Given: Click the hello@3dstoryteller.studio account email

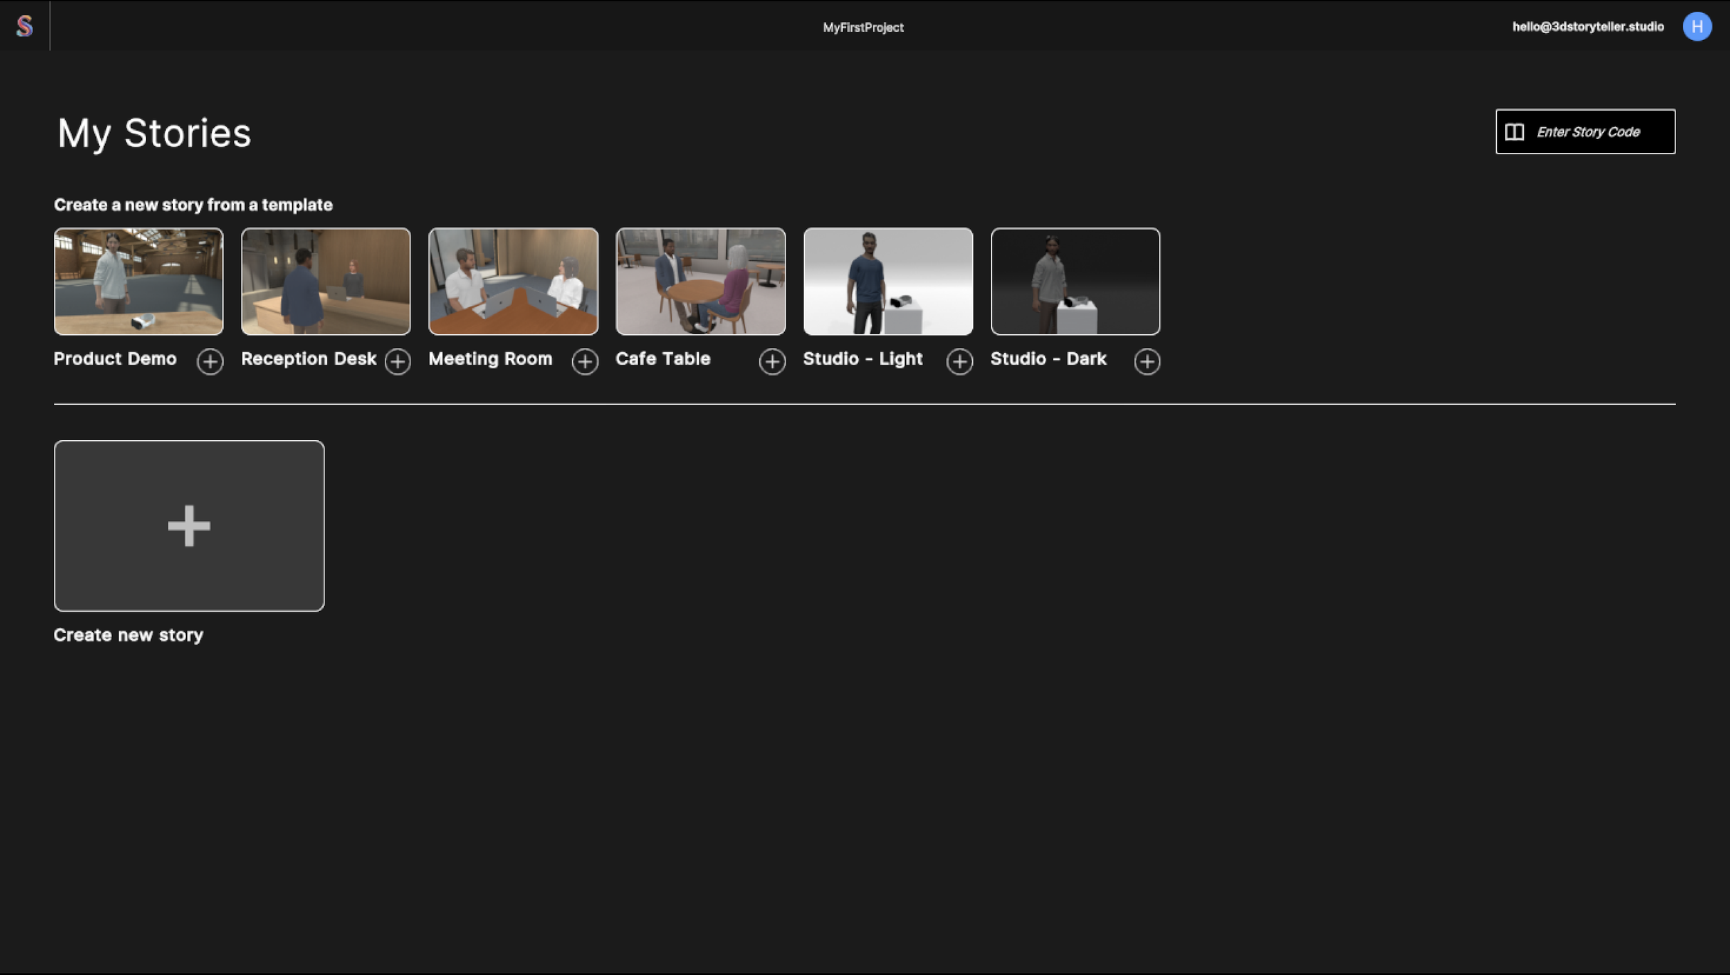Looking at the screenshot, I should click(x=1587, y=26).
